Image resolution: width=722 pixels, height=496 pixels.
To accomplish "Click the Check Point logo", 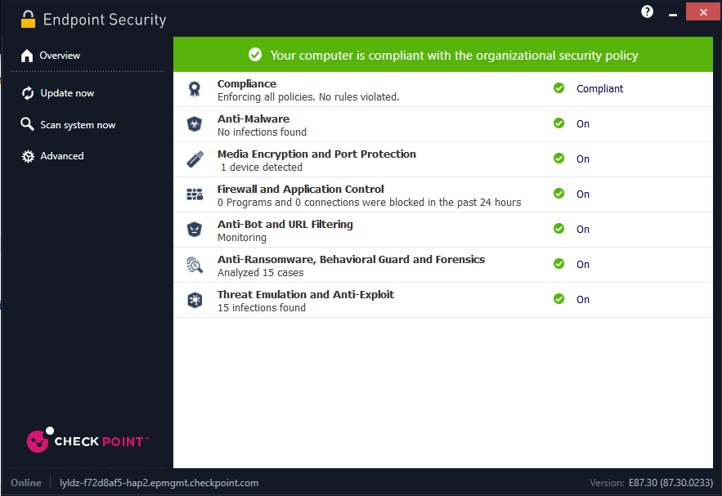I will pos(87,440).
